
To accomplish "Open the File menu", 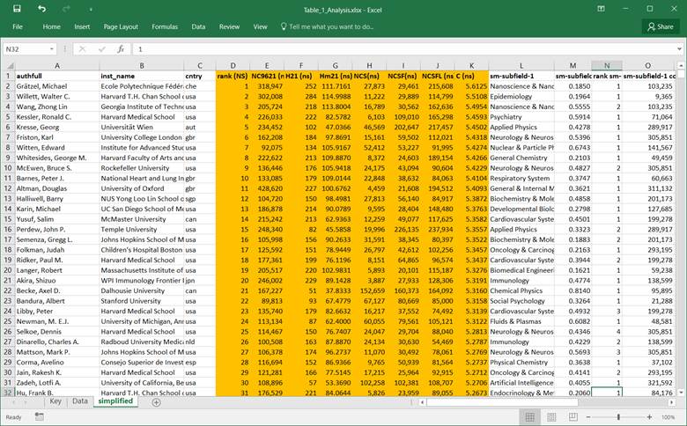I will click(18, 26).
